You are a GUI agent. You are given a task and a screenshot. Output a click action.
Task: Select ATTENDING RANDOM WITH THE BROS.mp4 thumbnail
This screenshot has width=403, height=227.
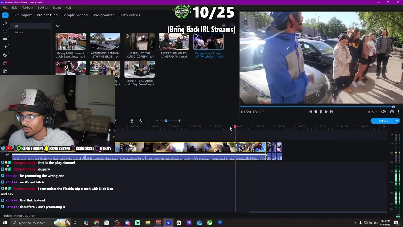coord(105,42)
